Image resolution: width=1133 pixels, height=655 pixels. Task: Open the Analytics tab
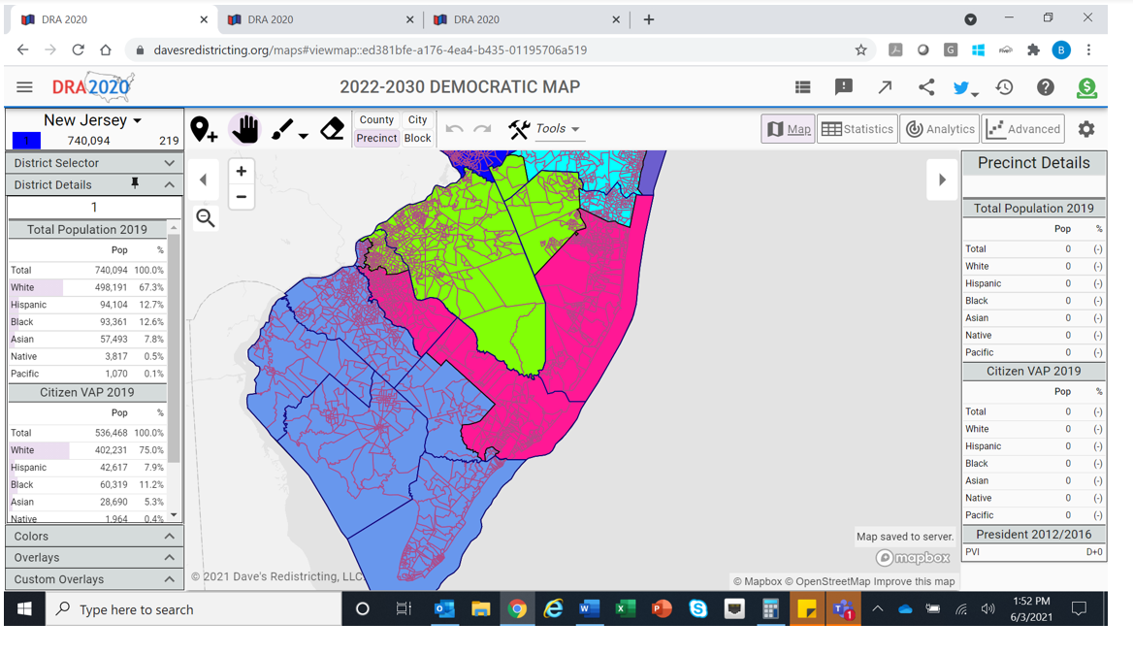[939, 129]
